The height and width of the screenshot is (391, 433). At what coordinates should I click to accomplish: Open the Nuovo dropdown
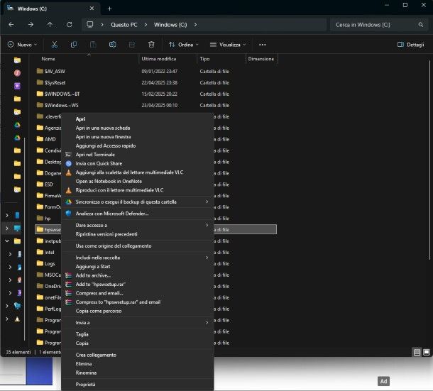click(23, 44)
